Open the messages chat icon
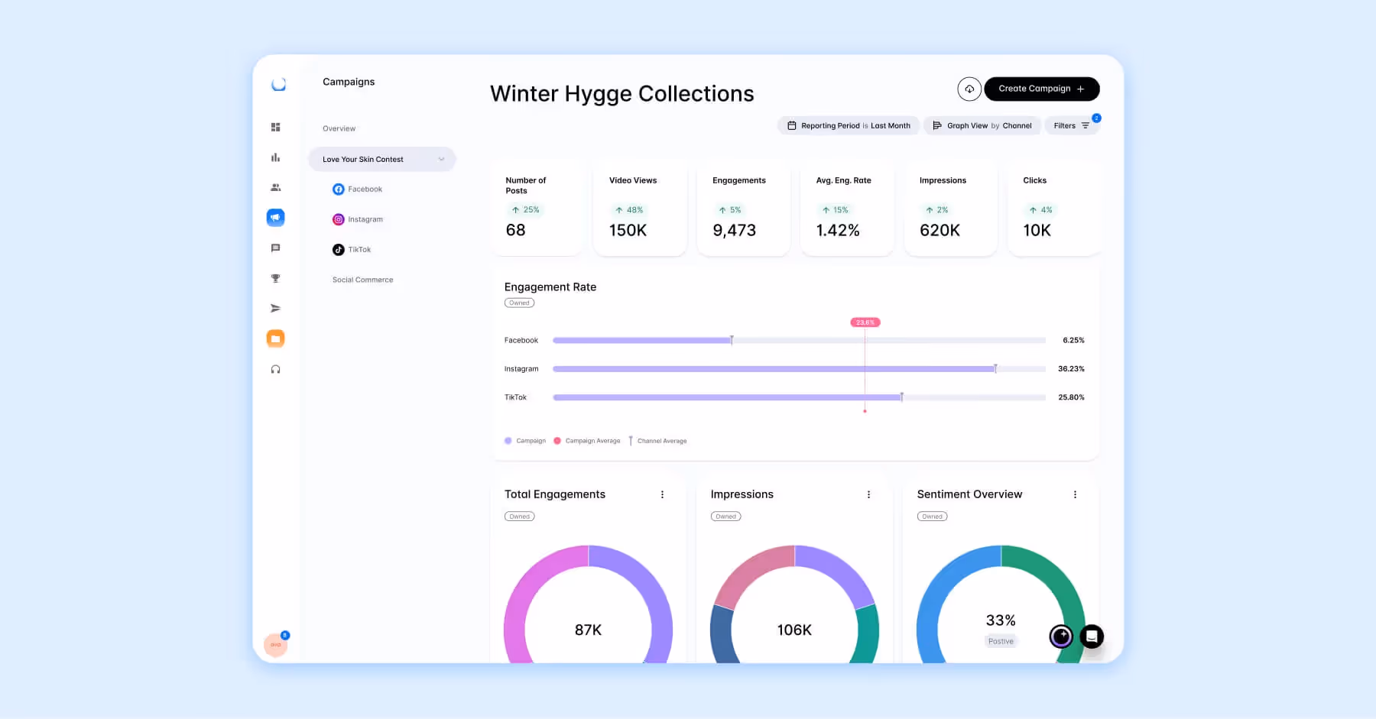This screenshot has height=719, width=1376. click(276, 247)
